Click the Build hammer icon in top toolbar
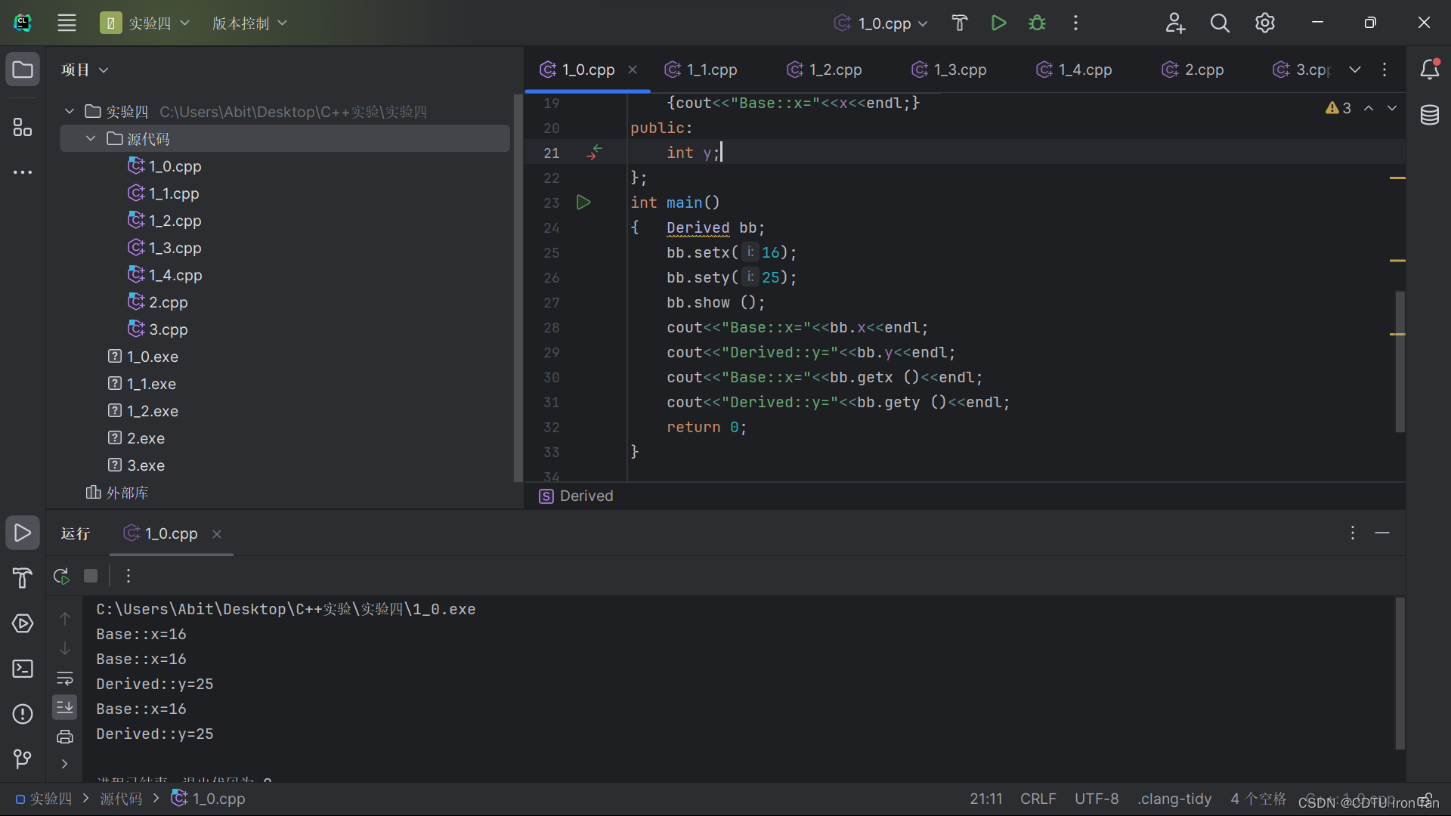Viewport: 1451px width, 816px height. coord(959,23)
